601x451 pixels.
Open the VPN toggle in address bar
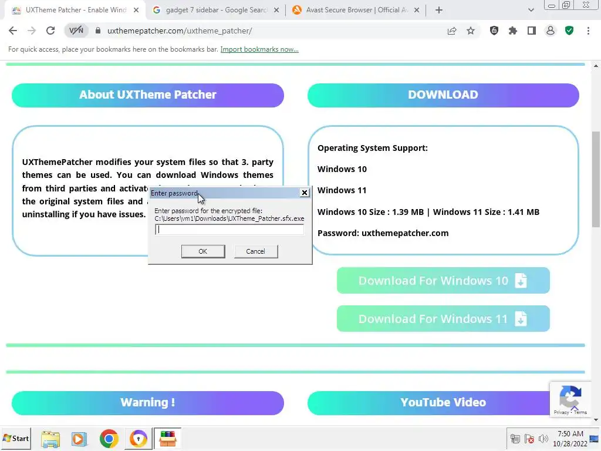click(x=76, y=31)
